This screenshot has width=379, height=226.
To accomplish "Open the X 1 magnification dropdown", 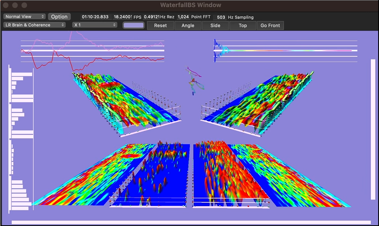I will tap(95, 25).
